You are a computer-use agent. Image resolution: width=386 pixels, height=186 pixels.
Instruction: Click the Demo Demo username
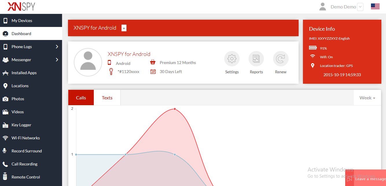[343, 7]
